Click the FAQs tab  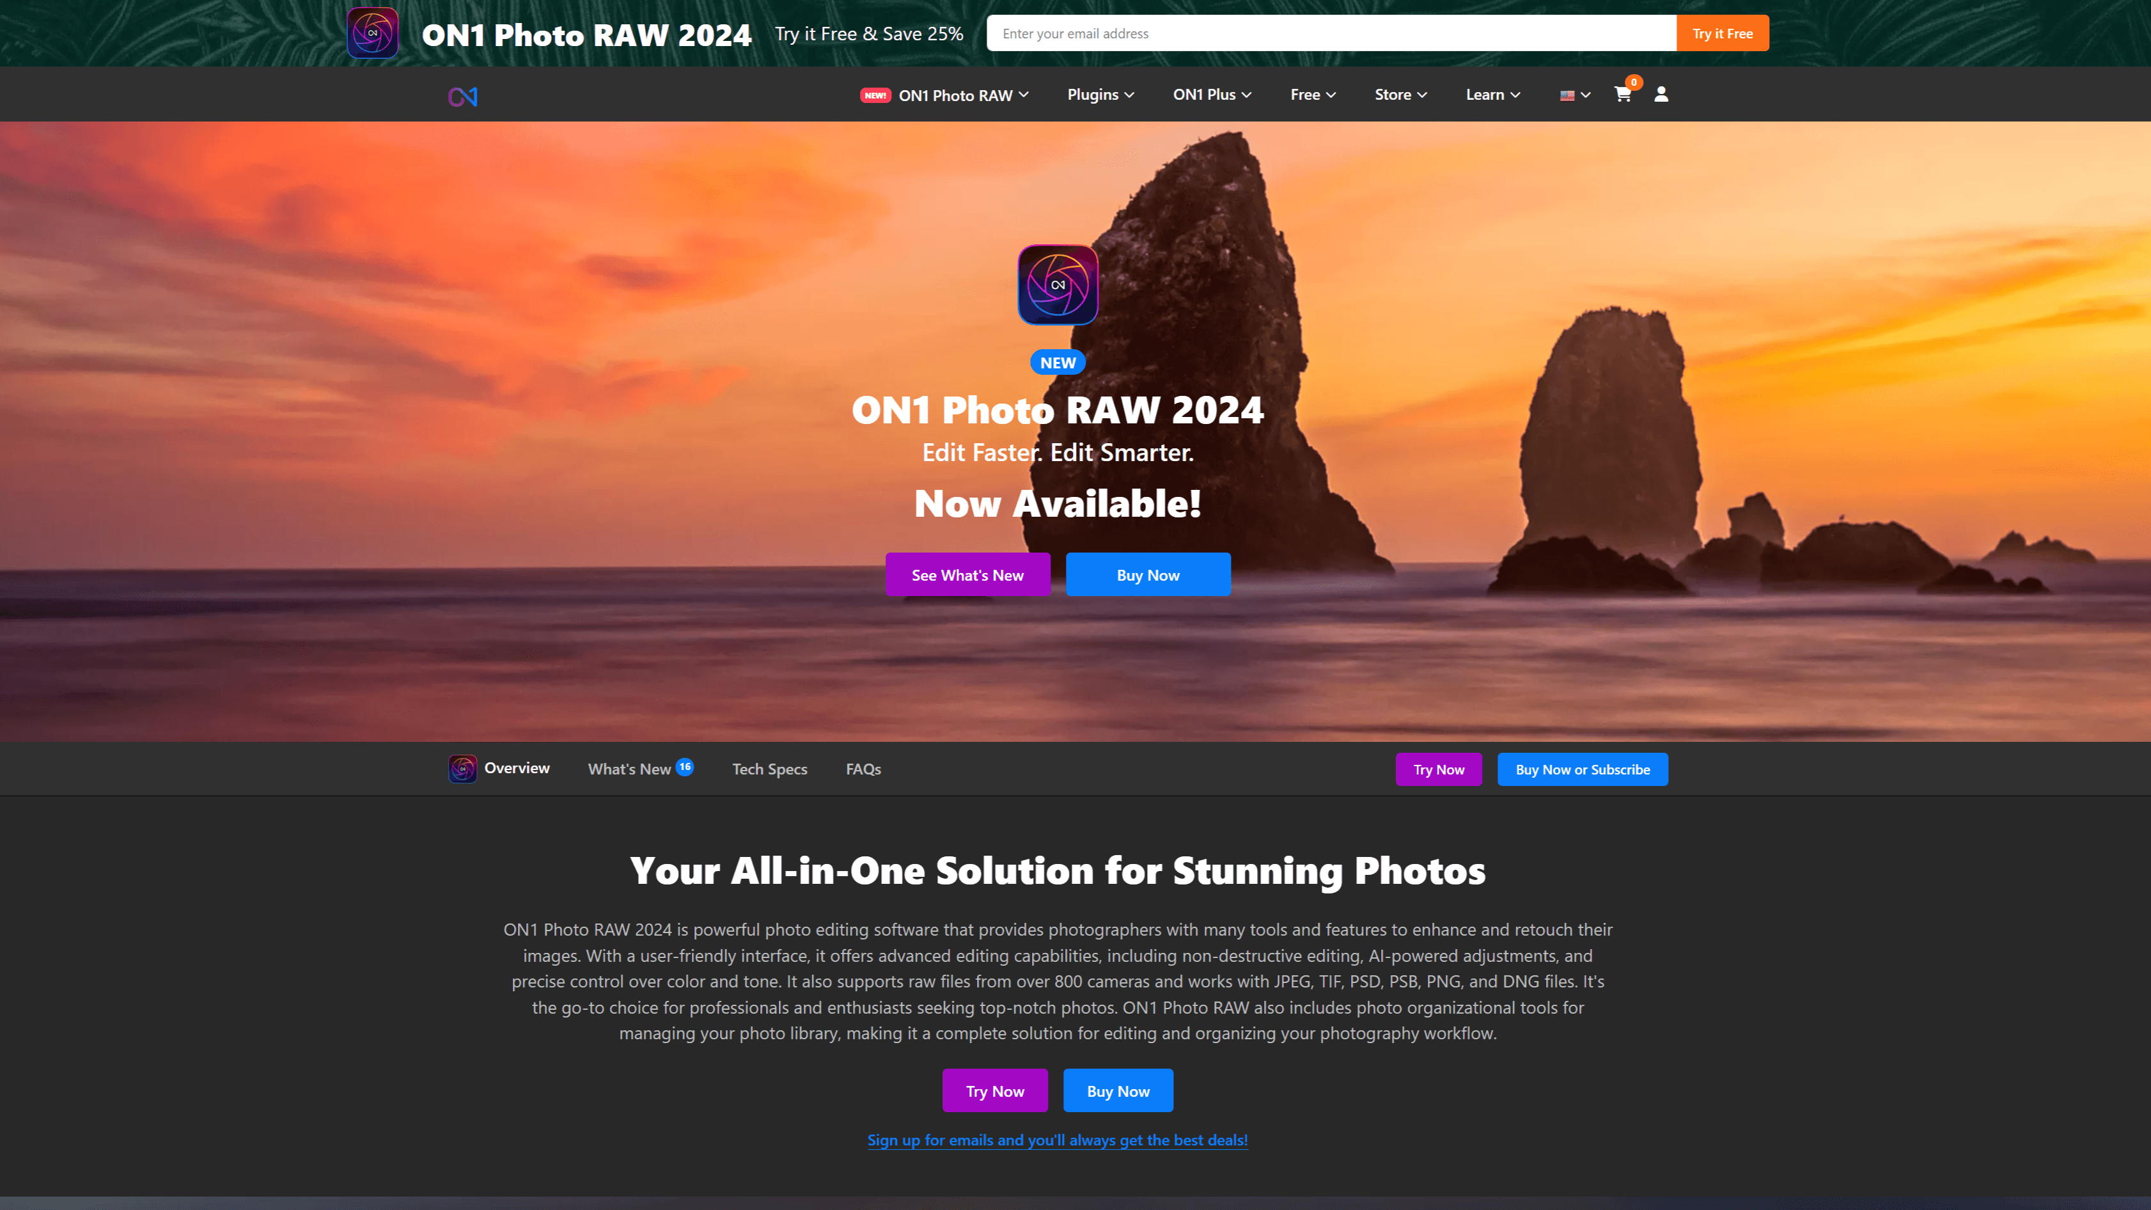863,767
